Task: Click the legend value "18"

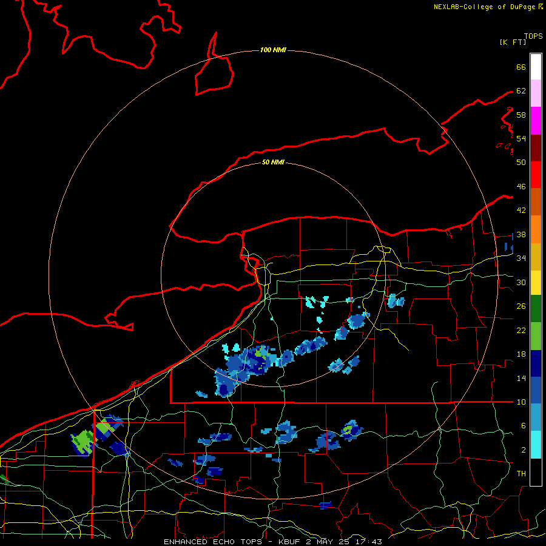Action: (x=521, y=354)
